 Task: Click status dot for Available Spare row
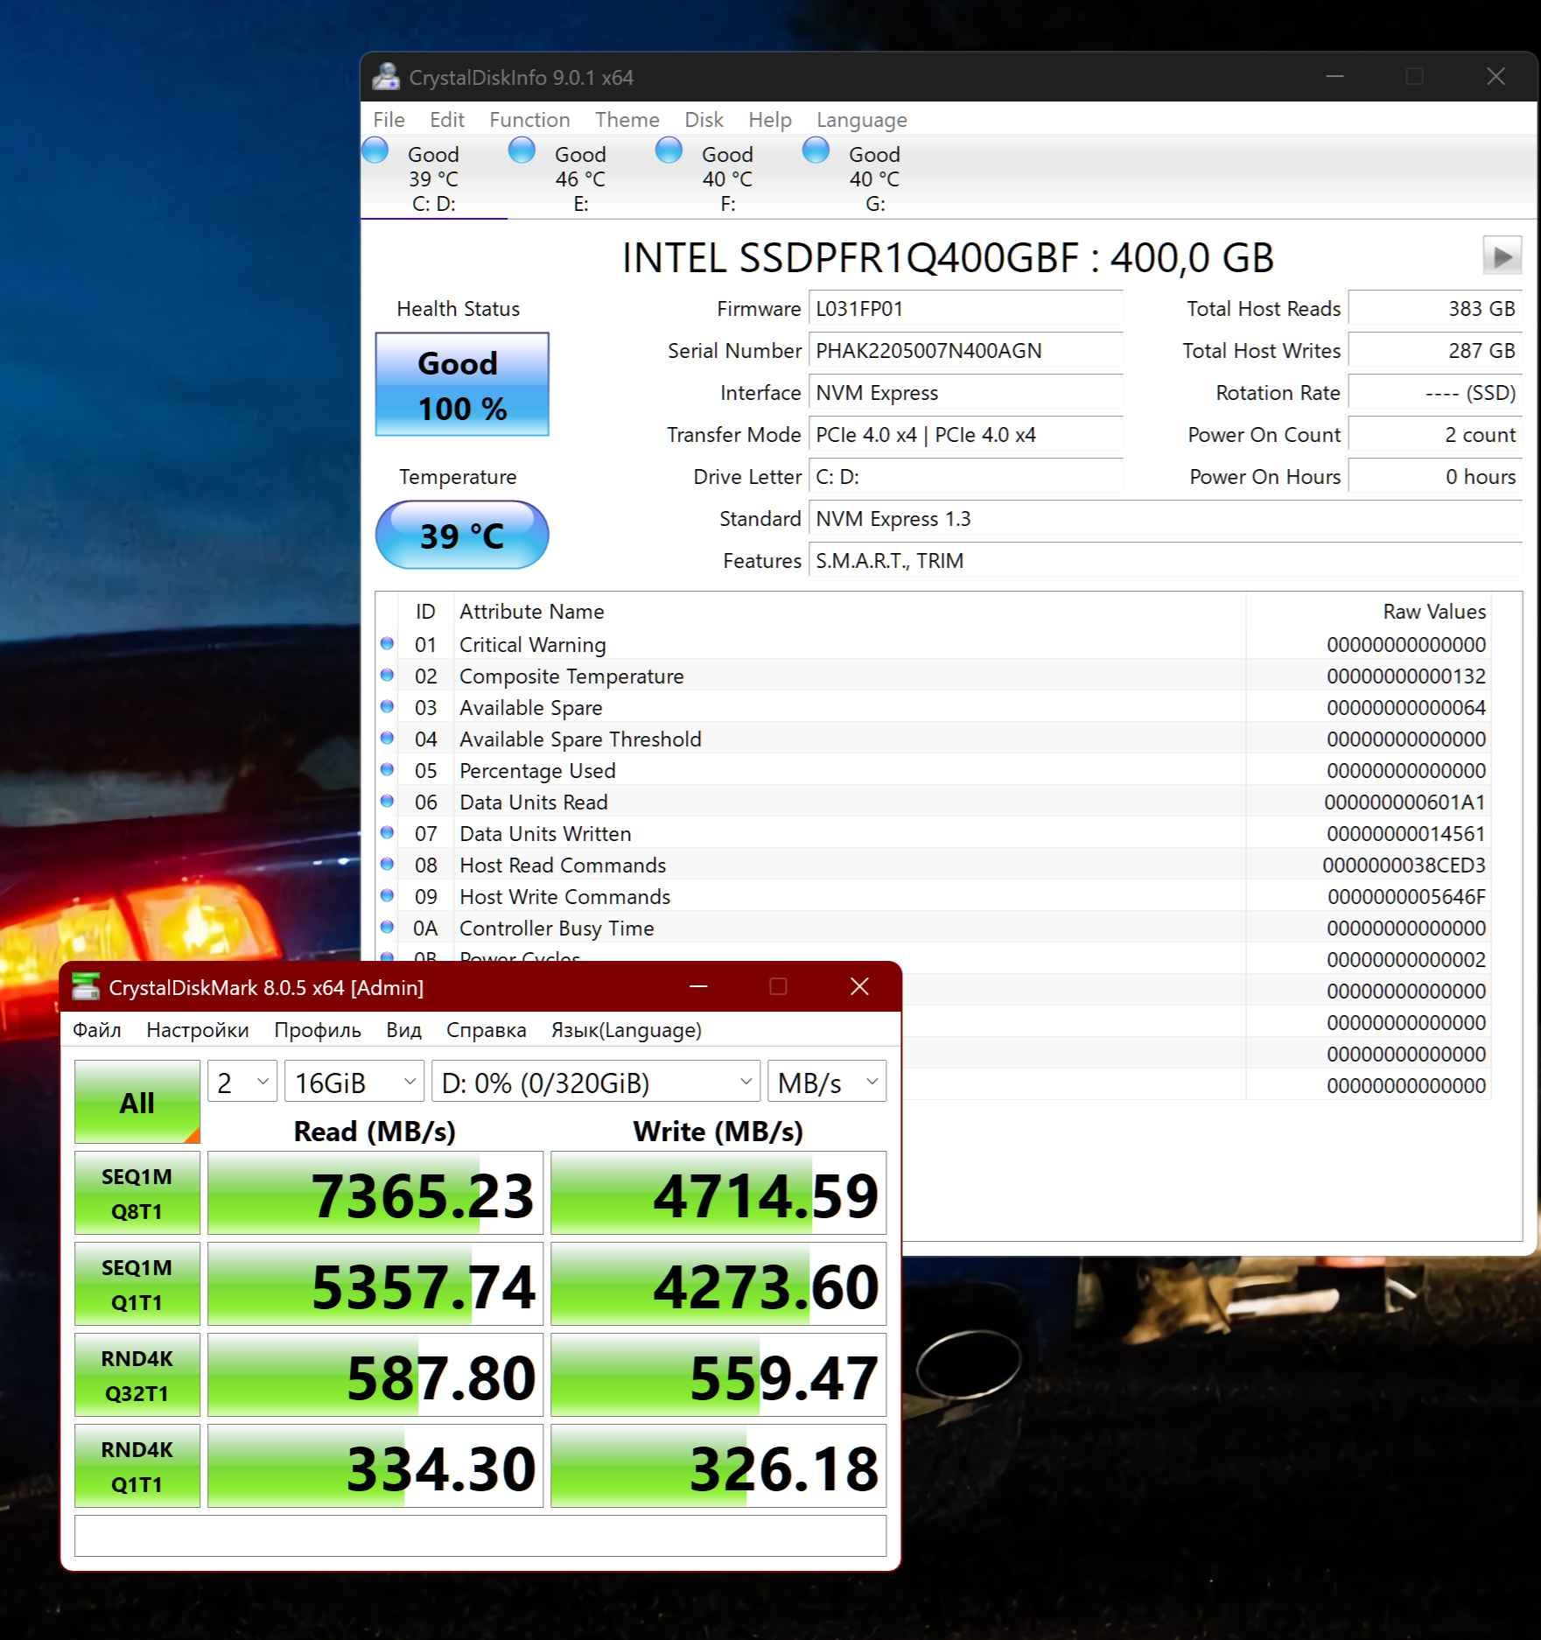pos(387,707)
